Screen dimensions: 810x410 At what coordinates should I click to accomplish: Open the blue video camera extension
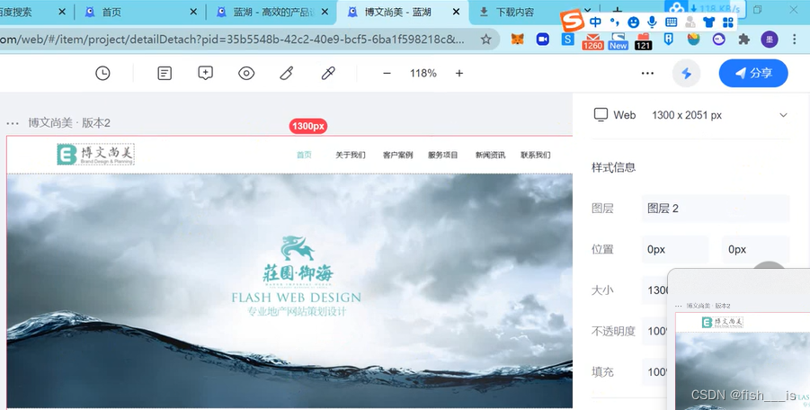pos(542,40)
